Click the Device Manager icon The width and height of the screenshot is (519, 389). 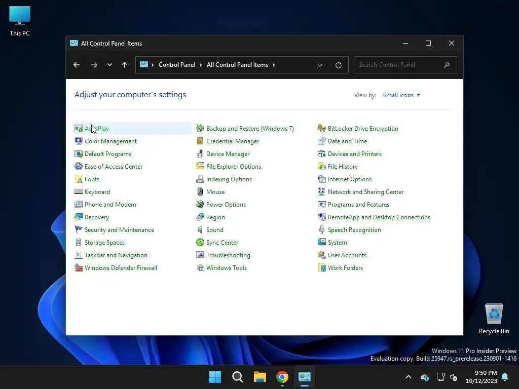click(x=200, y=154)
